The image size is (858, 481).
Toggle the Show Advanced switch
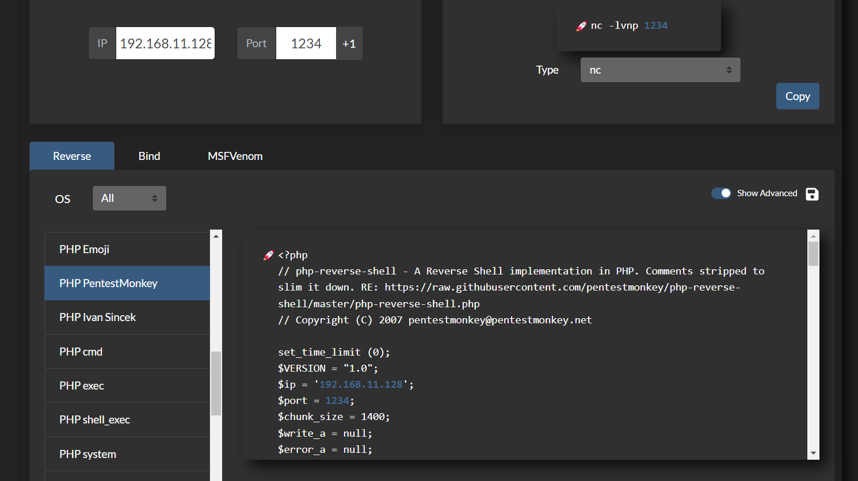pyautogui.click(x=721, y=193)
